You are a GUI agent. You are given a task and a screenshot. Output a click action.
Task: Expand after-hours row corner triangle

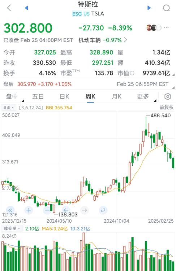[173, 88]
